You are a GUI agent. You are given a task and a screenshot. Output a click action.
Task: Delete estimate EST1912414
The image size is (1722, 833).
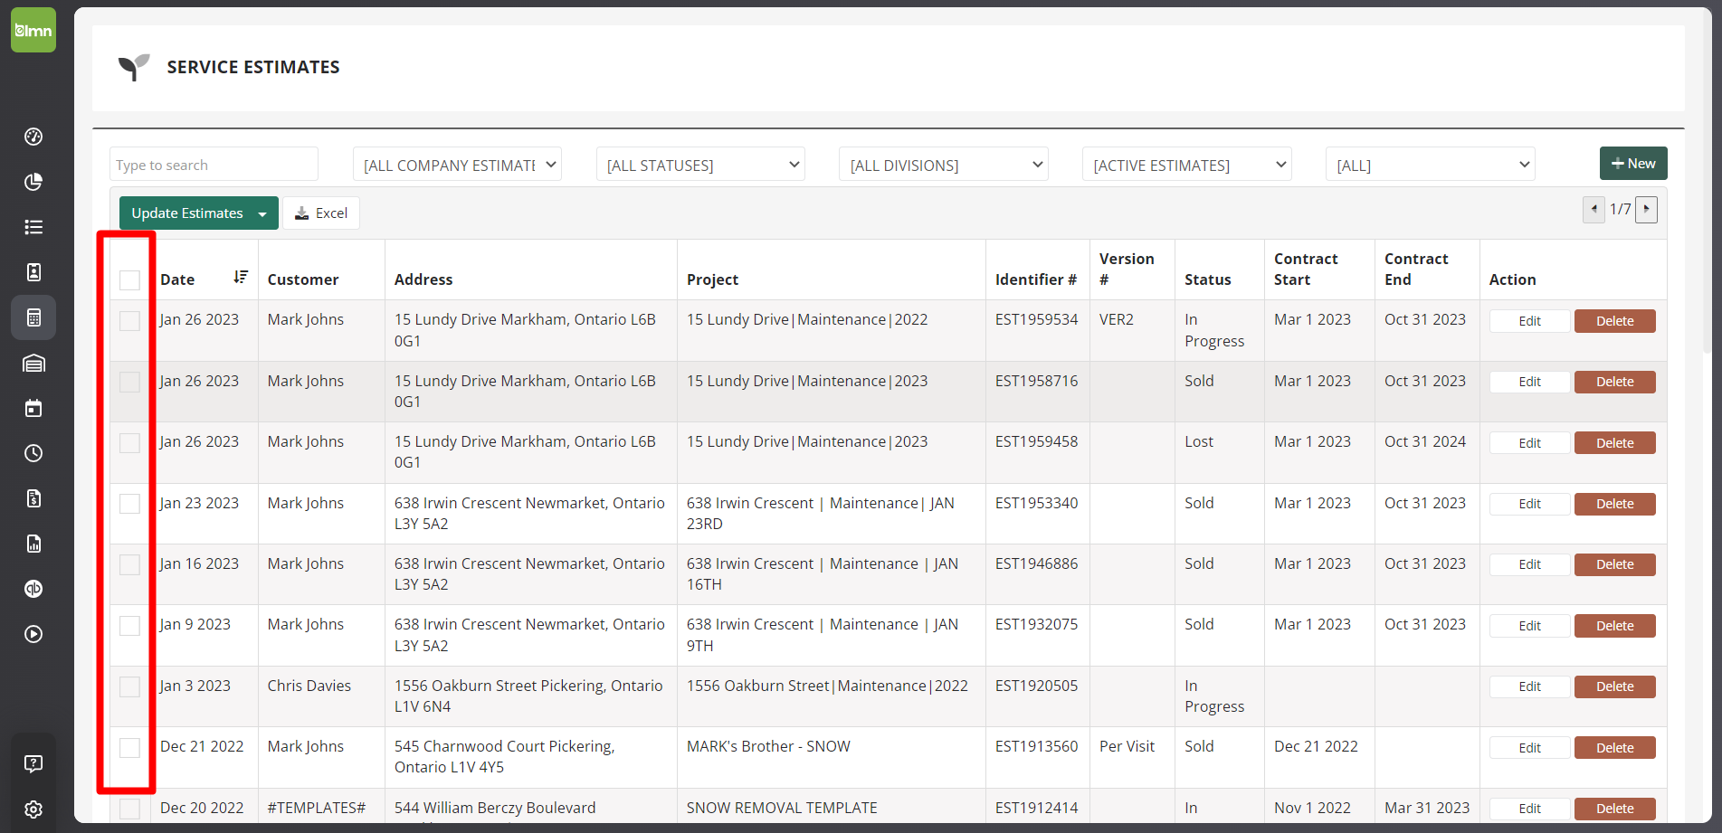1615,809
